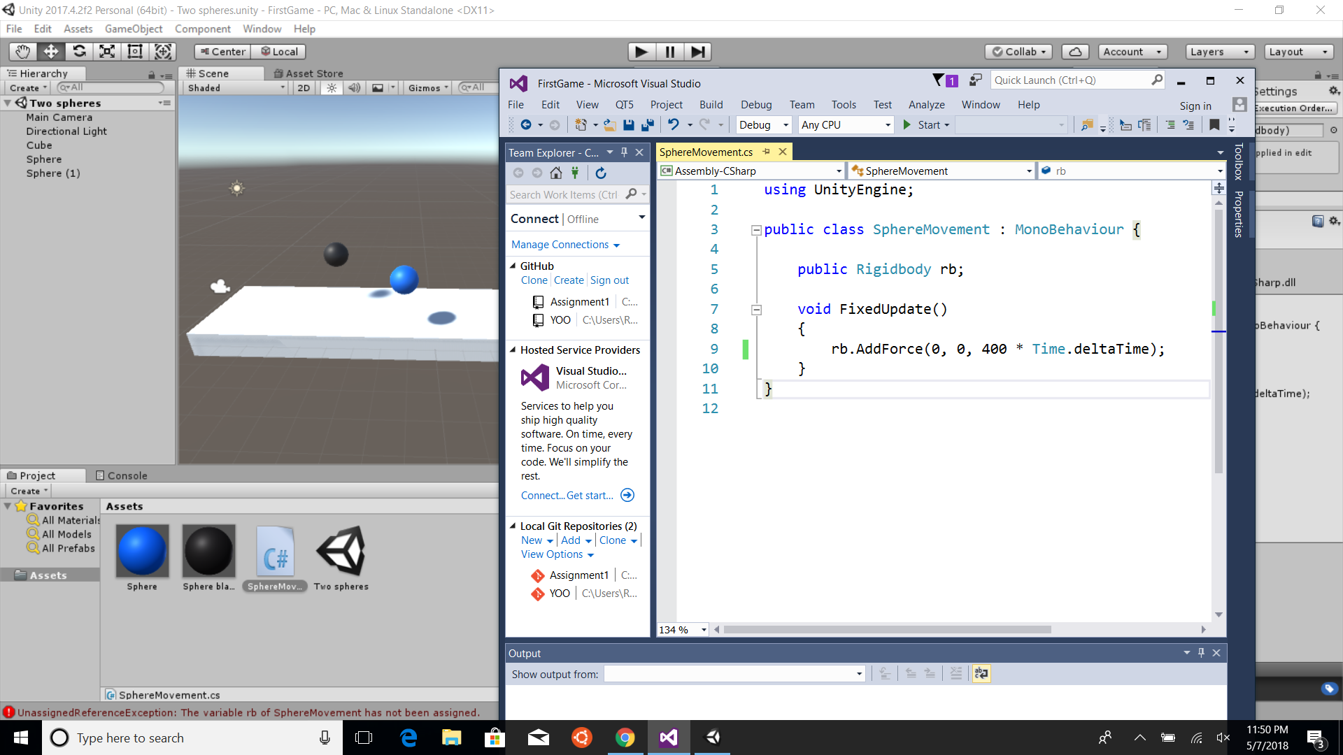Select Unity's Rect transform tool

click(135, 51)
